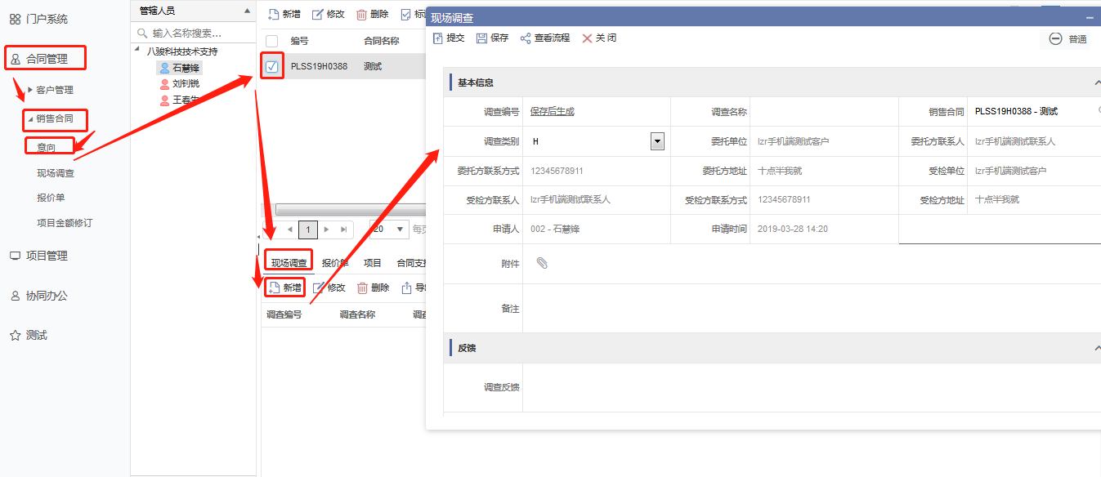Screen dimensions: 1101x477
Task: Expand the 客户管理 menu group
Action: coord(31,90)
